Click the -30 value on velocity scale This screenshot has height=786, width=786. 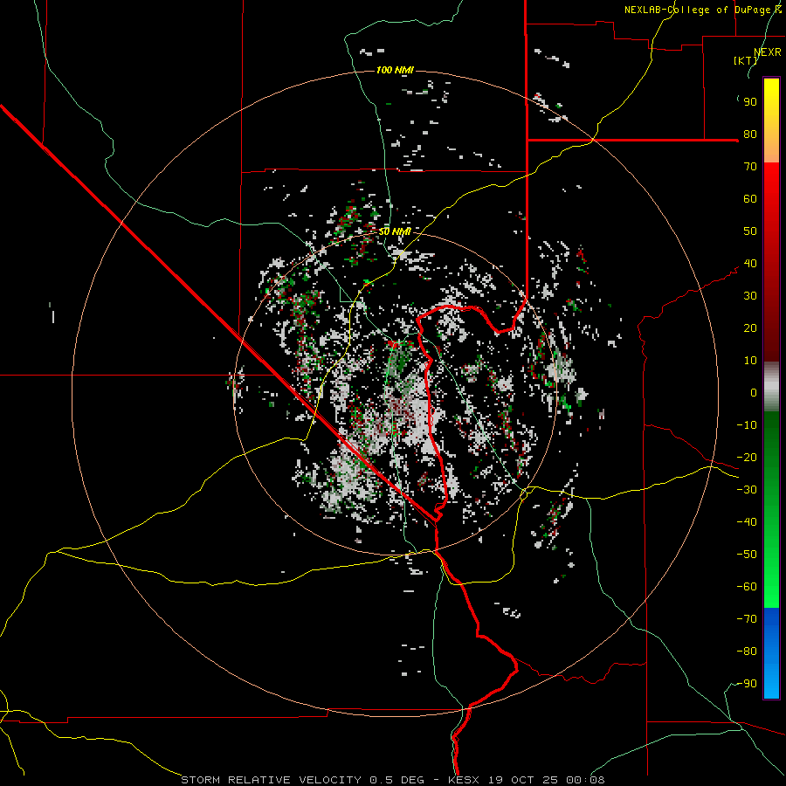pos(747,490)
